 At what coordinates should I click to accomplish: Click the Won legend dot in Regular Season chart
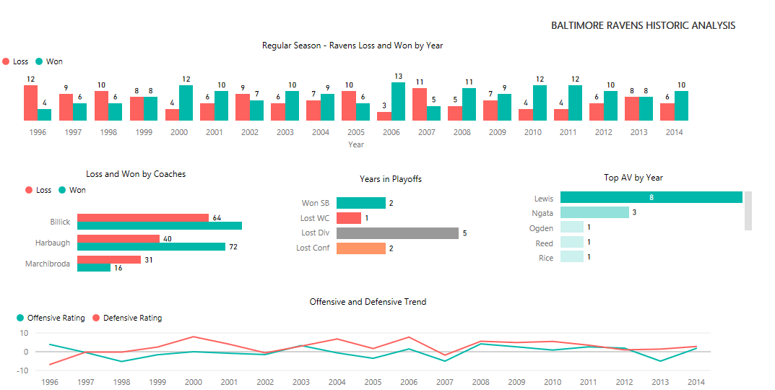[x=39, y=62]
